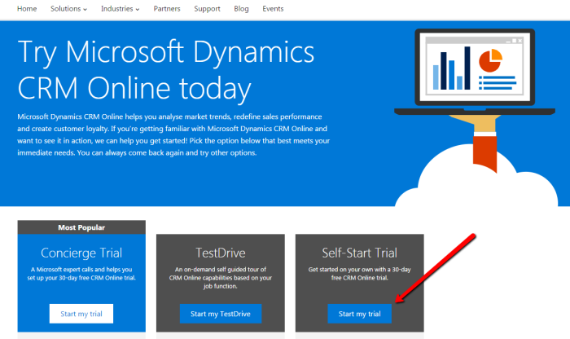This screenshot has width=570, height=339.
Task: Click the orange pie chart on the laptop screen
Action: pos(490,59)
